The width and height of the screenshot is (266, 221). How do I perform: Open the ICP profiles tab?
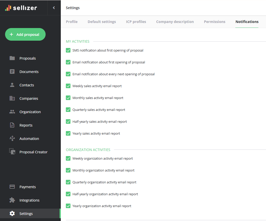pos(136,22)
